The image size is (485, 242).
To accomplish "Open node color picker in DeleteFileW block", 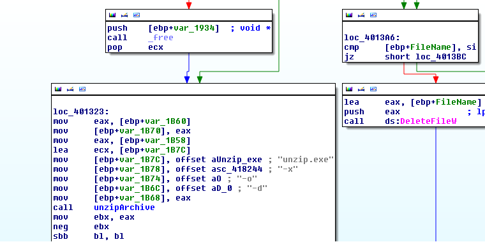I will (349, 89).
